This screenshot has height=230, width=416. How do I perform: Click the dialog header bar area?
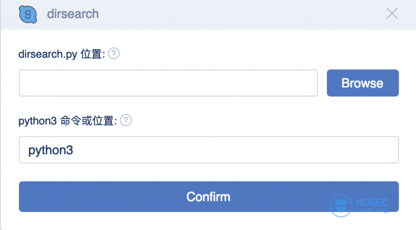(208, 15)
